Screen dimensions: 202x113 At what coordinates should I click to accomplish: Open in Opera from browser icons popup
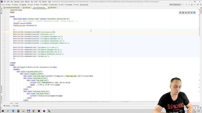[x=189, y=13]
